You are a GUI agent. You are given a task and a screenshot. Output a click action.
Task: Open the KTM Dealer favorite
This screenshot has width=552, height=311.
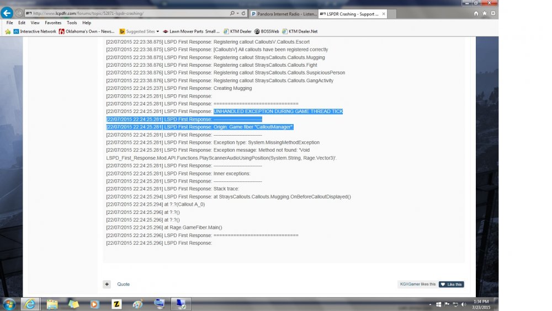[x=237, y=31]
